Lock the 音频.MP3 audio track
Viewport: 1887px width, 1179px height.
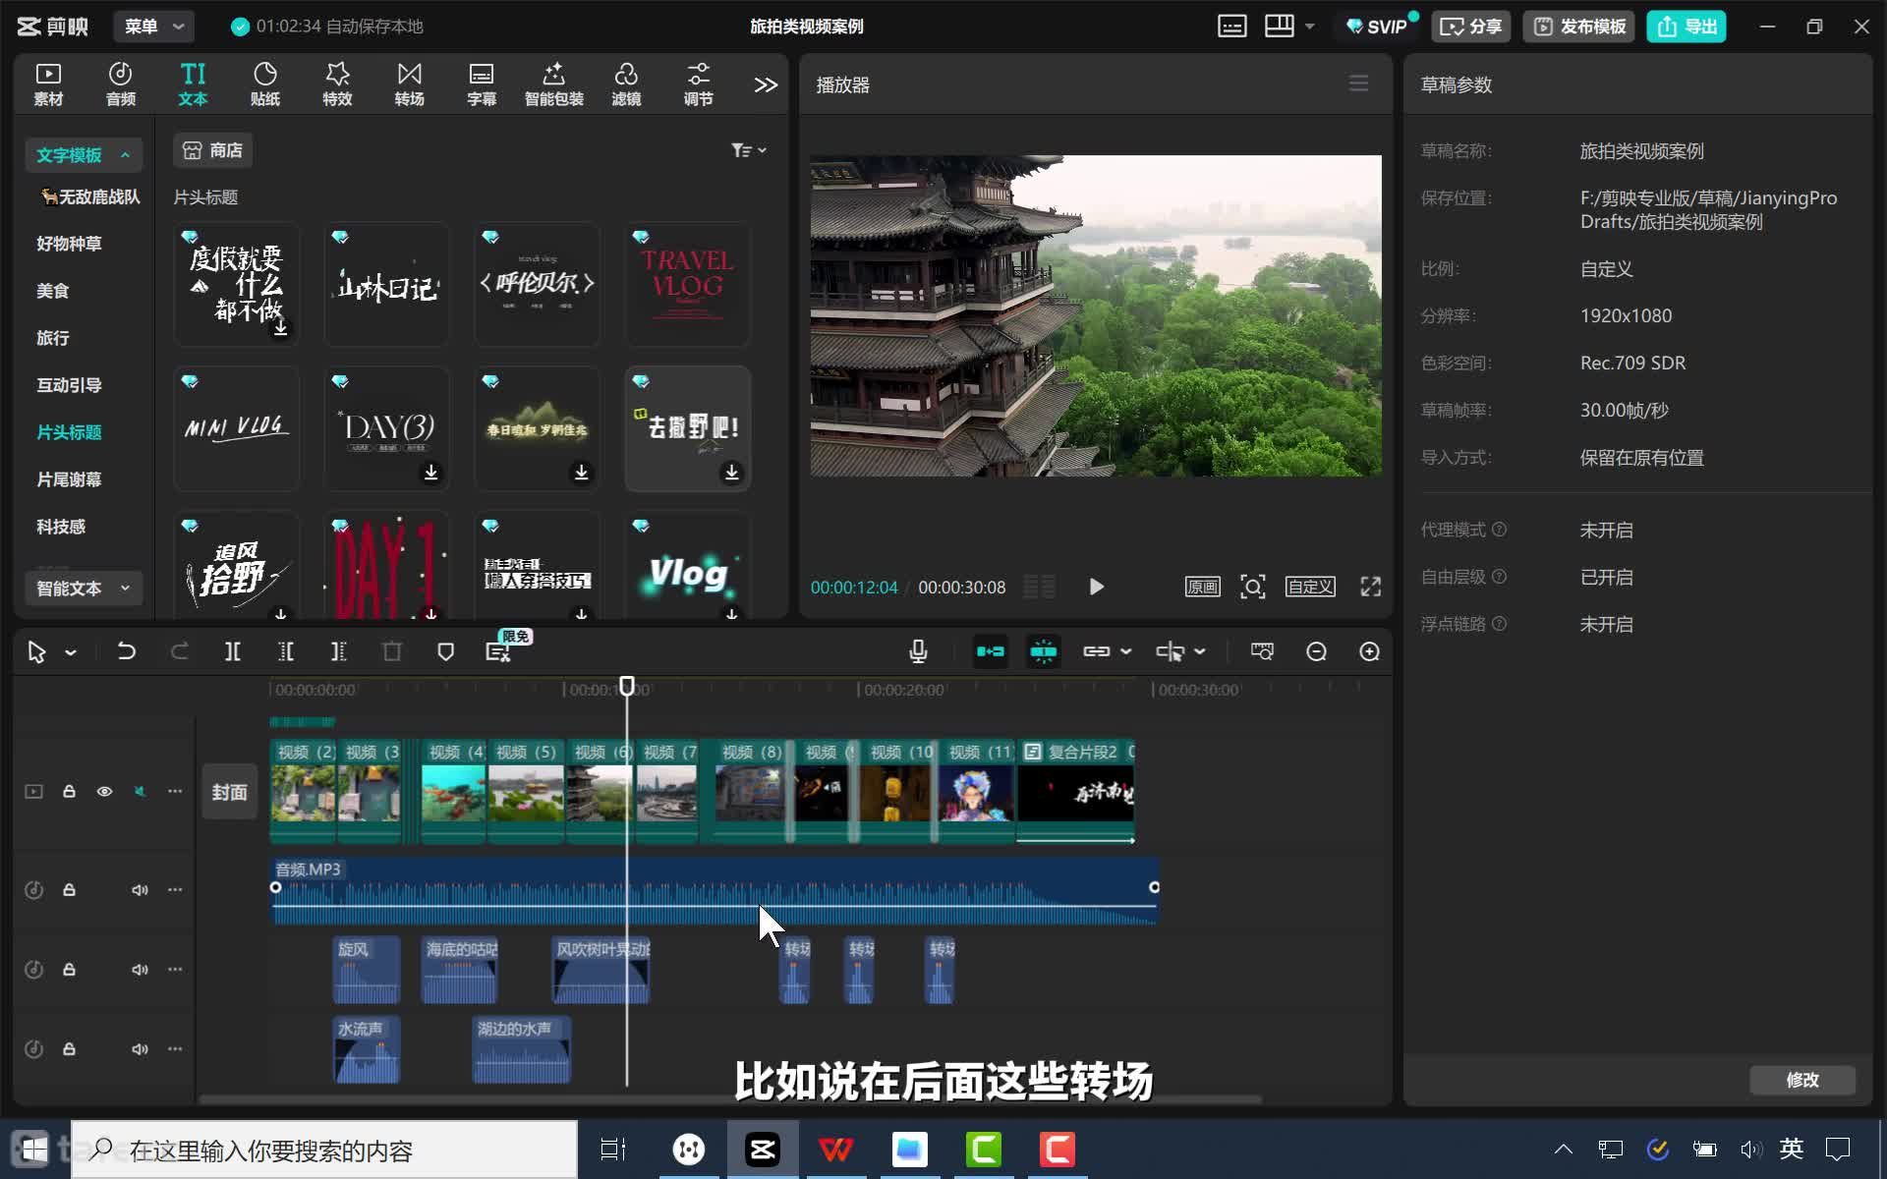coord(69,890)
